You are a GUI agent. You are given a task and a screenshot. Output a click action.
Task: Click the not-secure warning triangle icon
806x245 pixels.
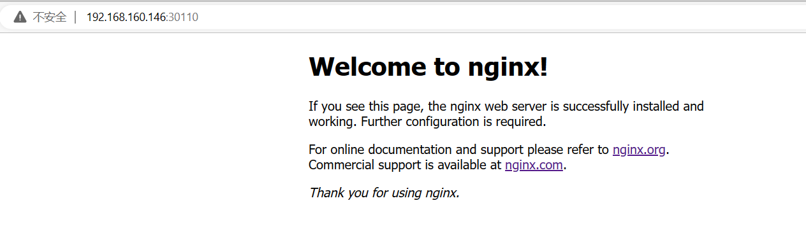20,17
